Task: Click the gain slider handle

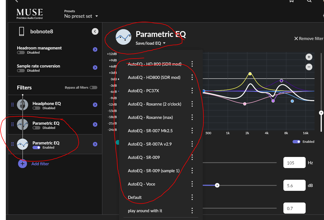Action: tap(217, 185)
